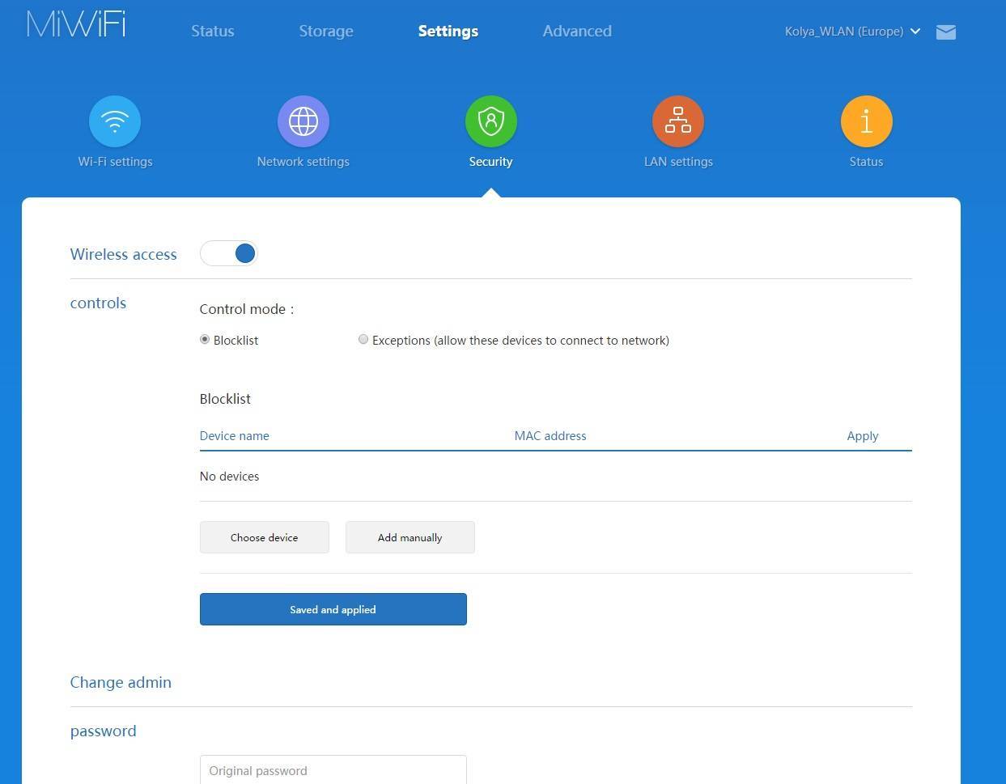Viewport: 1006px width, 784px height.
Task: Click the orange Status info icon
Action: pos(866,121)
